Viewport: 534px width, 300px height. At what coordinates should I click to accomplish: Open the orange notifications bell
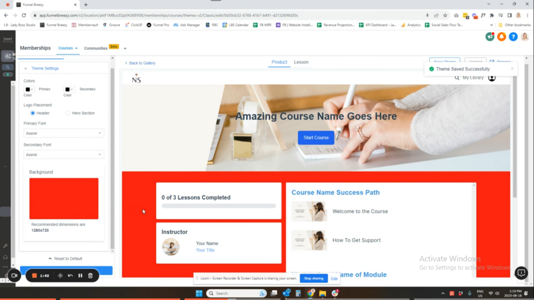coord(501,36)
